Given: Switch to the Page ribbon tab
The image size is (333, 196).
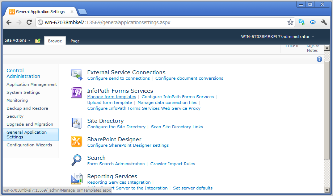Looking at the screenshot, I should point(75,41).
